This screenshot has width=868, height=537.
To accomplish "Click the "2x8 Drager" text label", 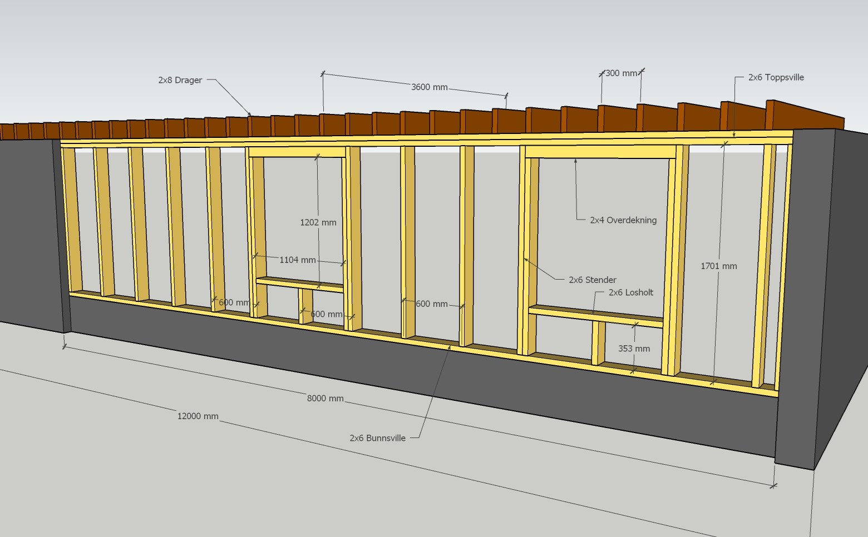I will pos(180,80).
